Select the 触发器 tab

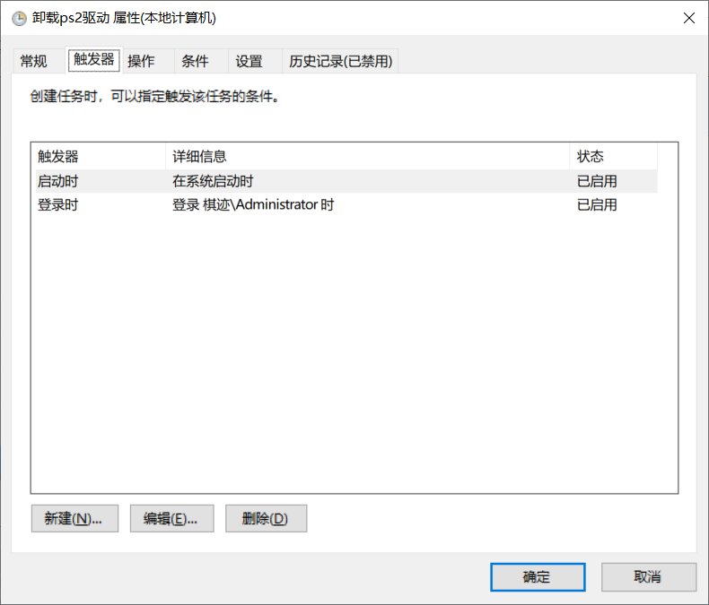click(94, 59)
